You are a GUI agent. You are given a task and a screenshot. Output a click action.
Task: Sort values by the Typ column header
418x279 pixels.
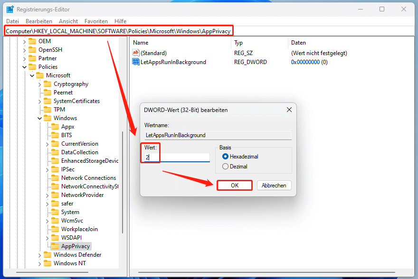pyautogui.click(x=259, y=43)
